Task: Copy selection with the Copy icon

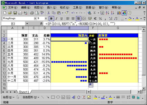Action: click(54, 13)
